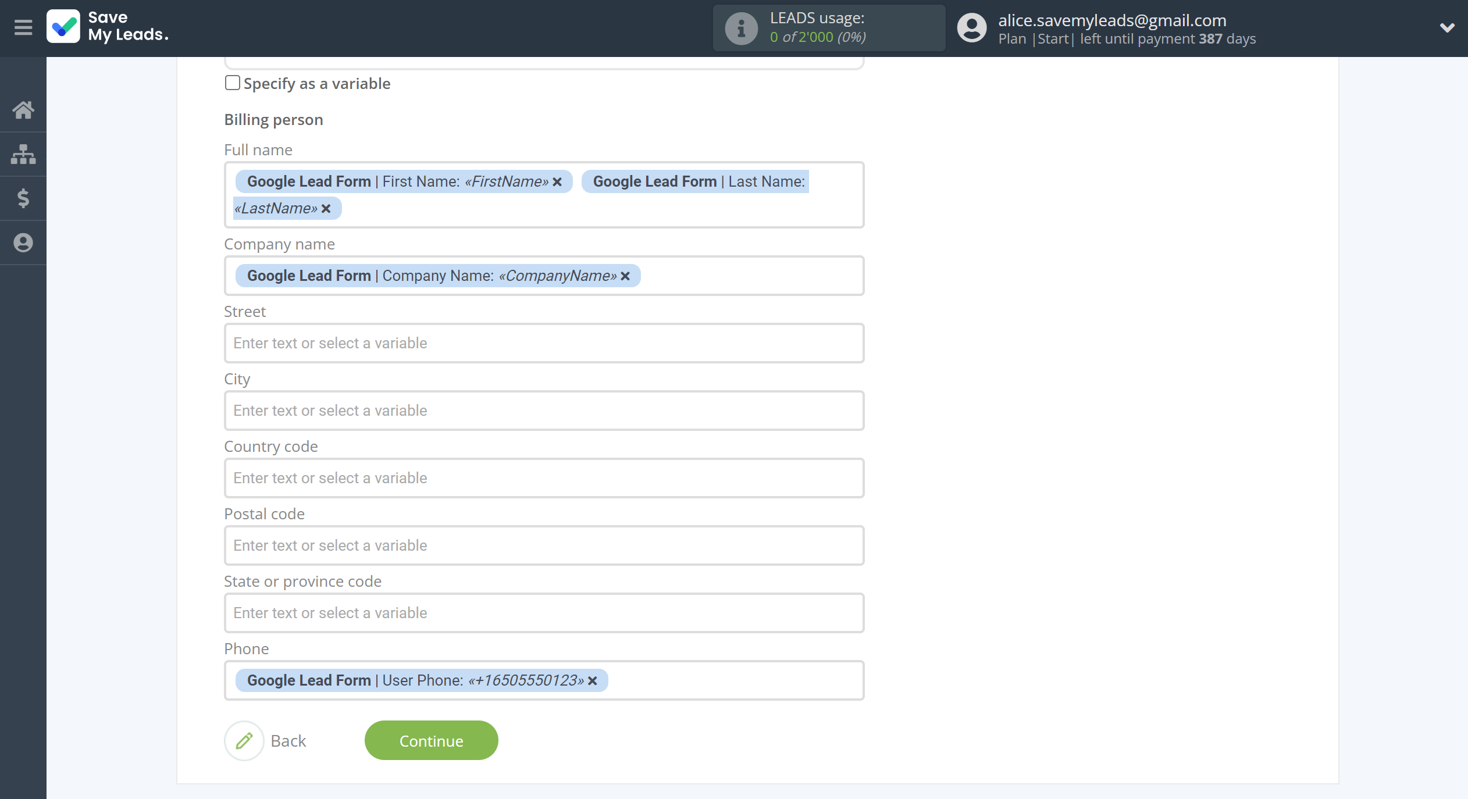The image size is (1468, 799).
Task: Open the hamburger menu
Action: coord(23,27)
